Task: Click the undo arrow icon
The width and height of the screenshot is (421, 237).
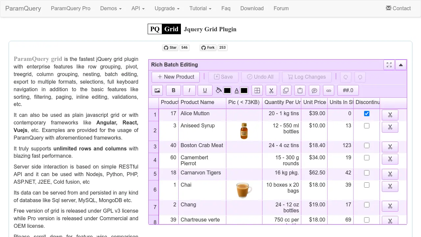Action: [x=346, y=77]
